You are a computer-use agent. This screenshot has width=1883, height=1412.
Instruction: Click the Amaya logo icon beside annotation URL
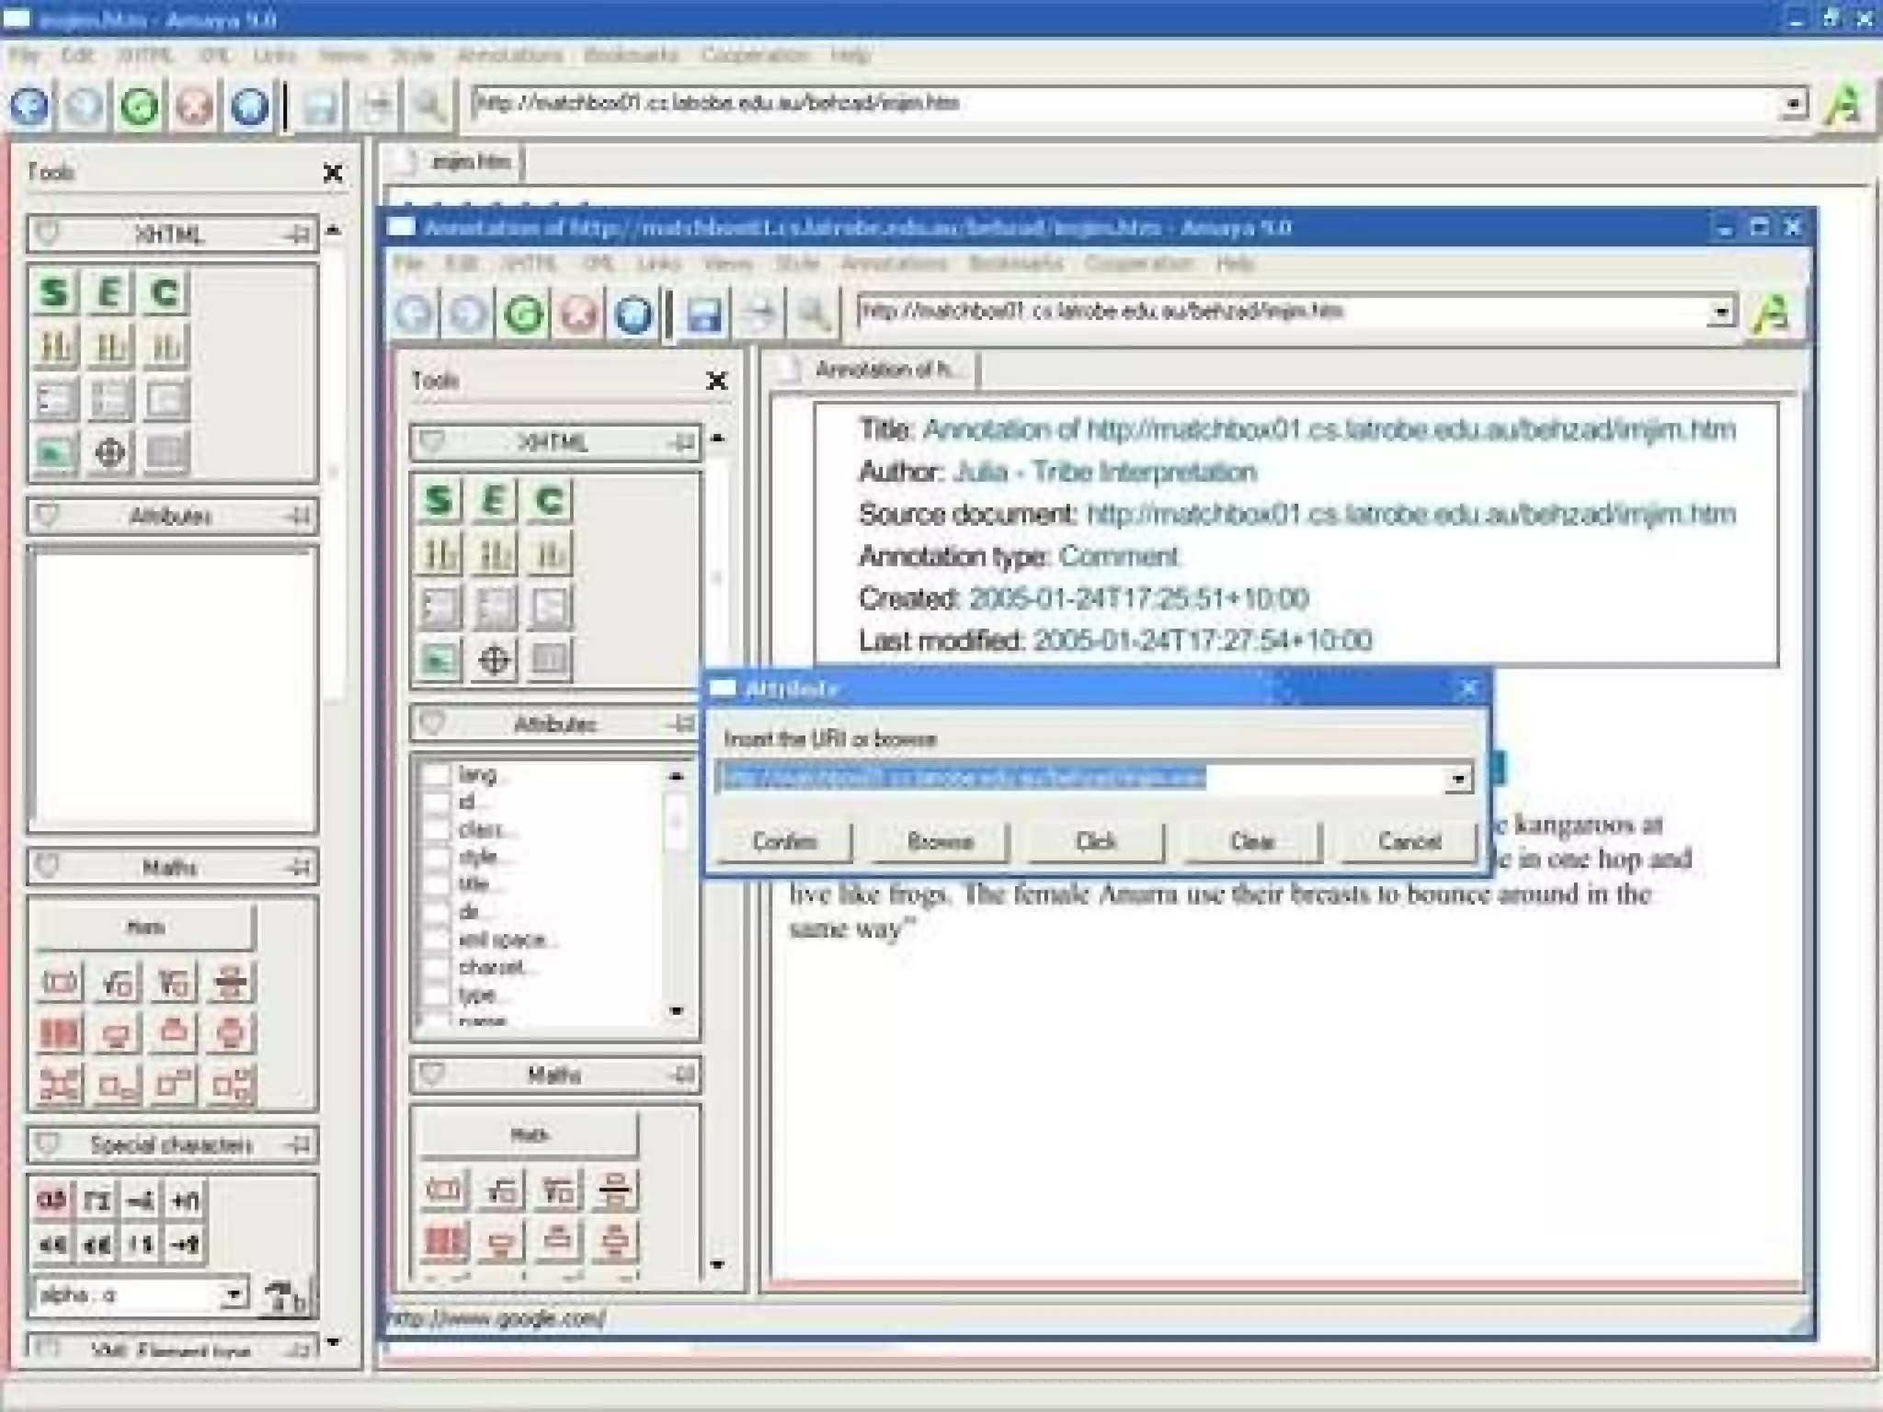point(1770,313)
